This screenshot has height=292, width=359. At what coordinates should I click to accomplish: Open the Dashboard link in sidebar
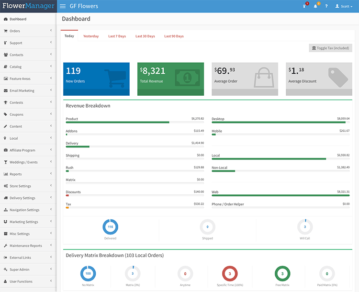(18, 19)
